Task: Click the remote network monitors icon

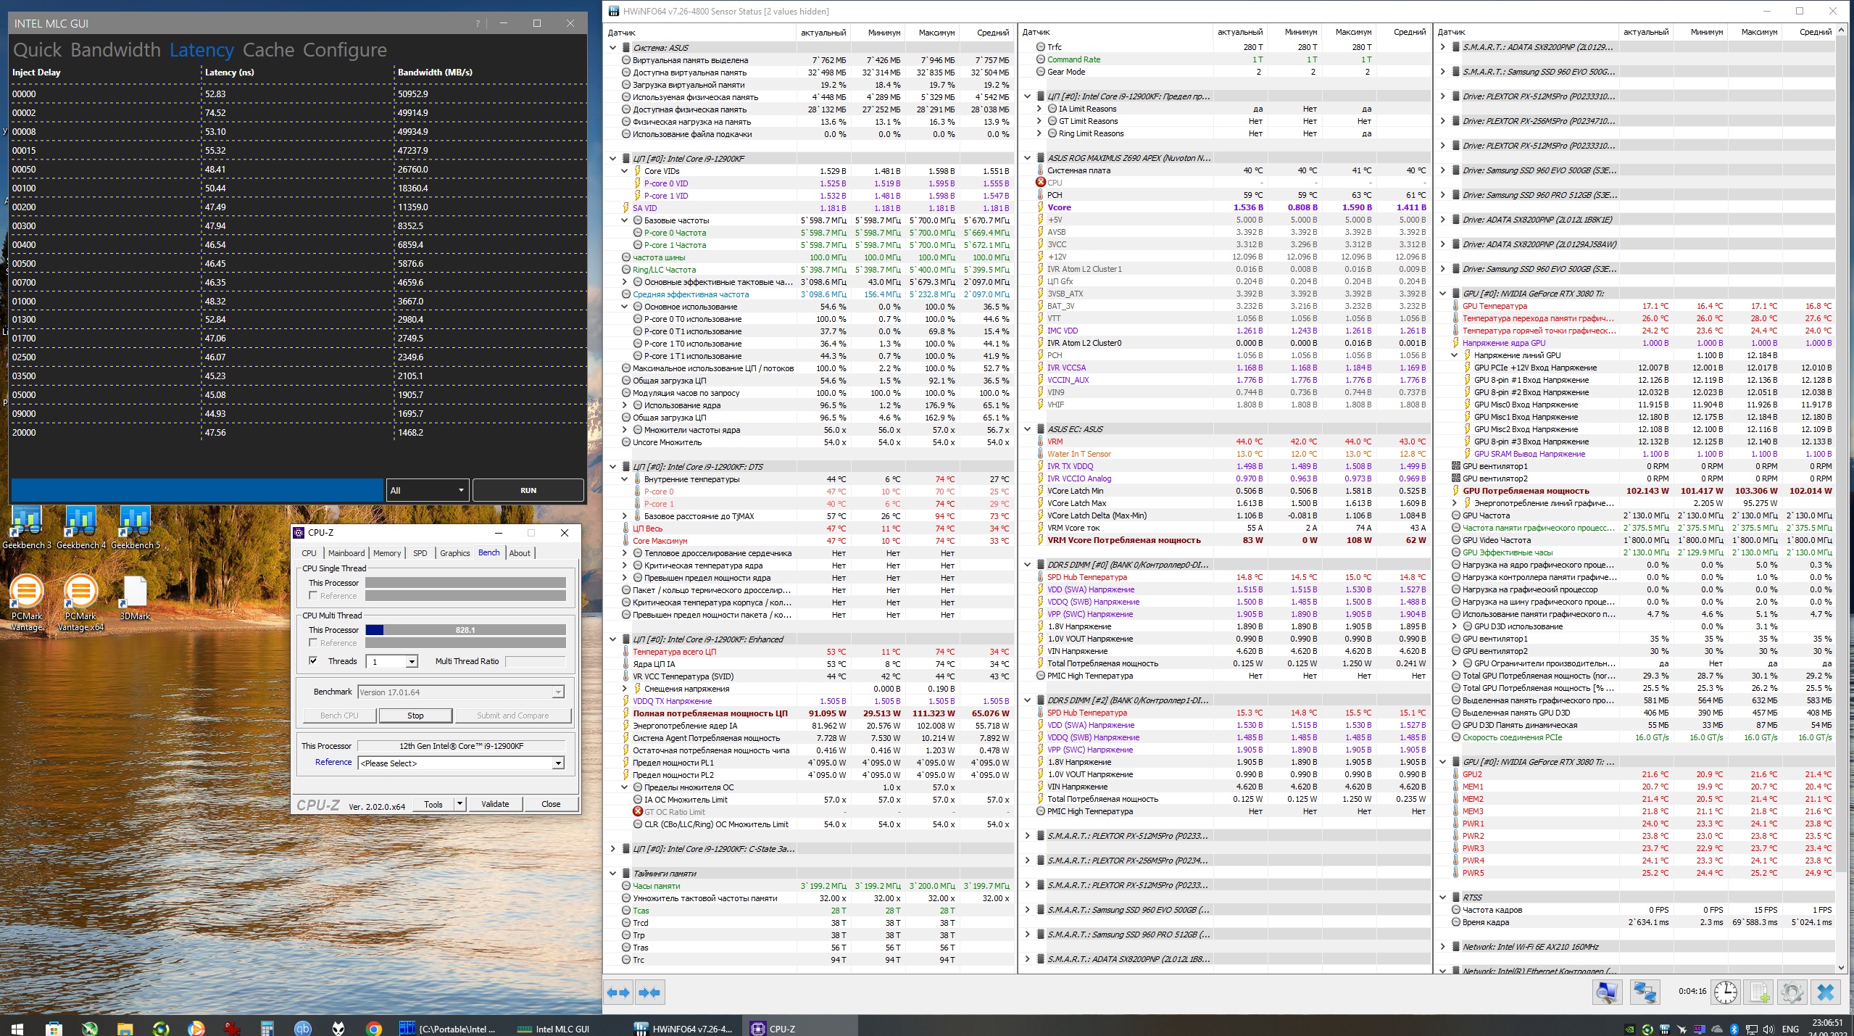Action: 1644,993
